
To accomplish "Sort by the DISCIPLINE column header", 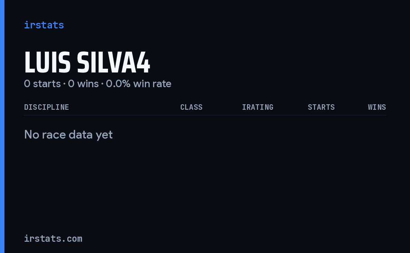I will click(x=46, y=107).
